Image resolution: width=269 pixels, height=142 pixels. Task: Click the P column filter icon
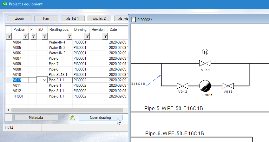34,37
